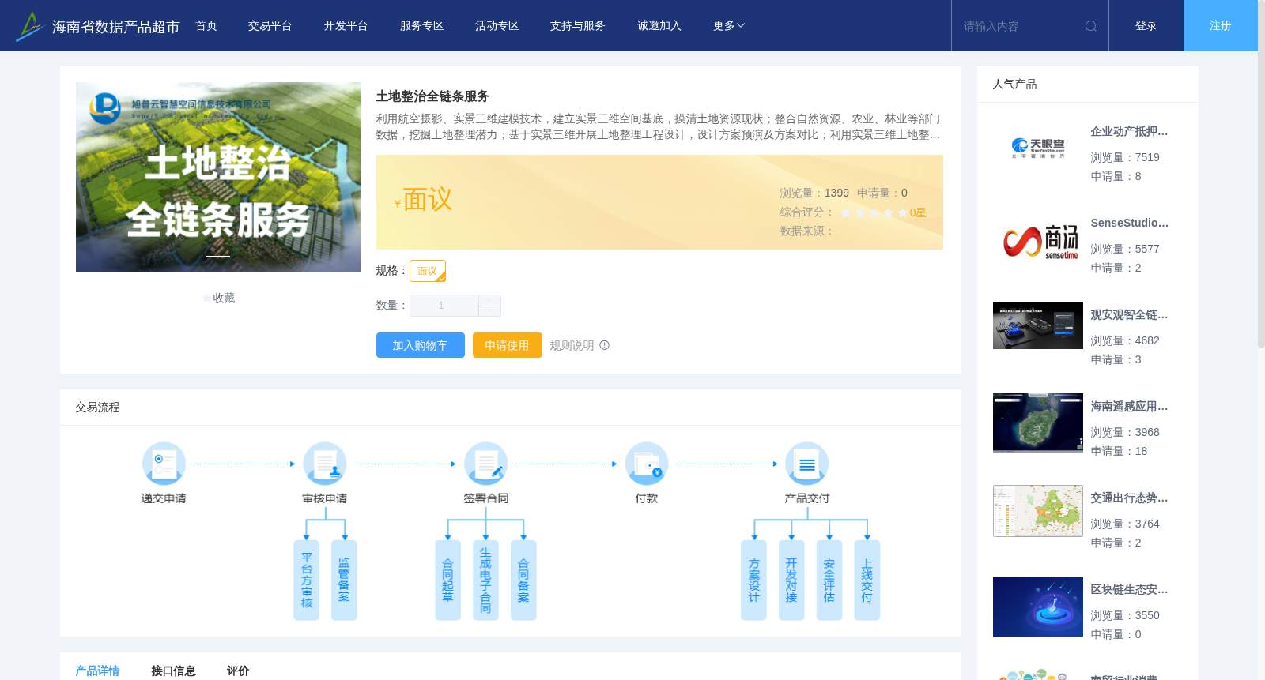This screenshot has height=680, width=1265.
Task: Click the 平台方审核 sub-step box
Action: coord(306,580)
